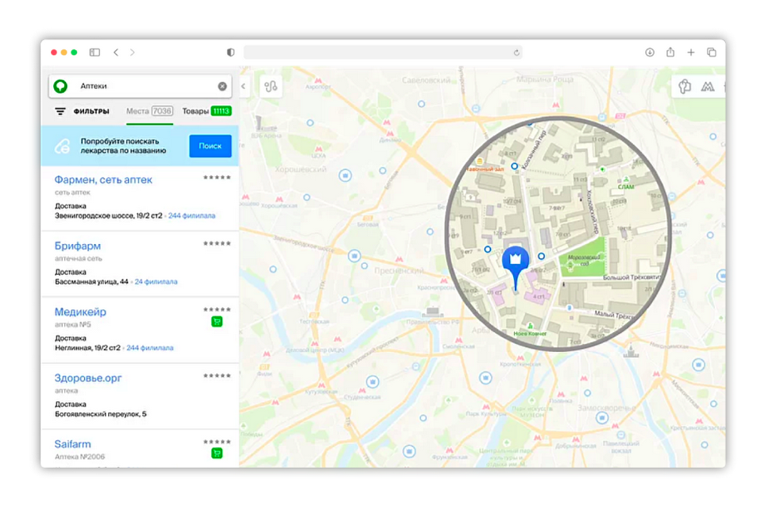761x507 pixels.
Task: Clear the 'Аптеки' search query
Action: pyautogui.click(x=222, y=86)
